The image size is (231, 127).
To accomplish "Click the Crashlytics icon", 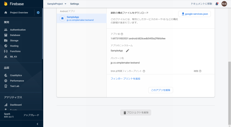I will [6, 75].
